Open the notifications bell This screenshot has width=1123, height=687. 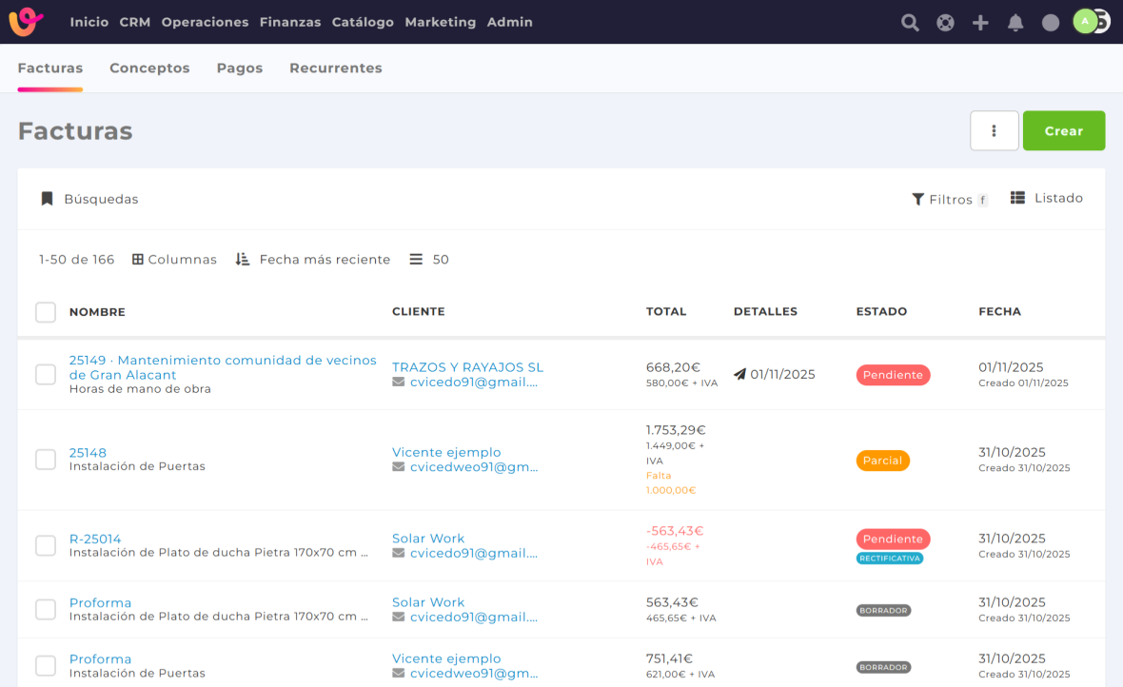coord(1015,23)
